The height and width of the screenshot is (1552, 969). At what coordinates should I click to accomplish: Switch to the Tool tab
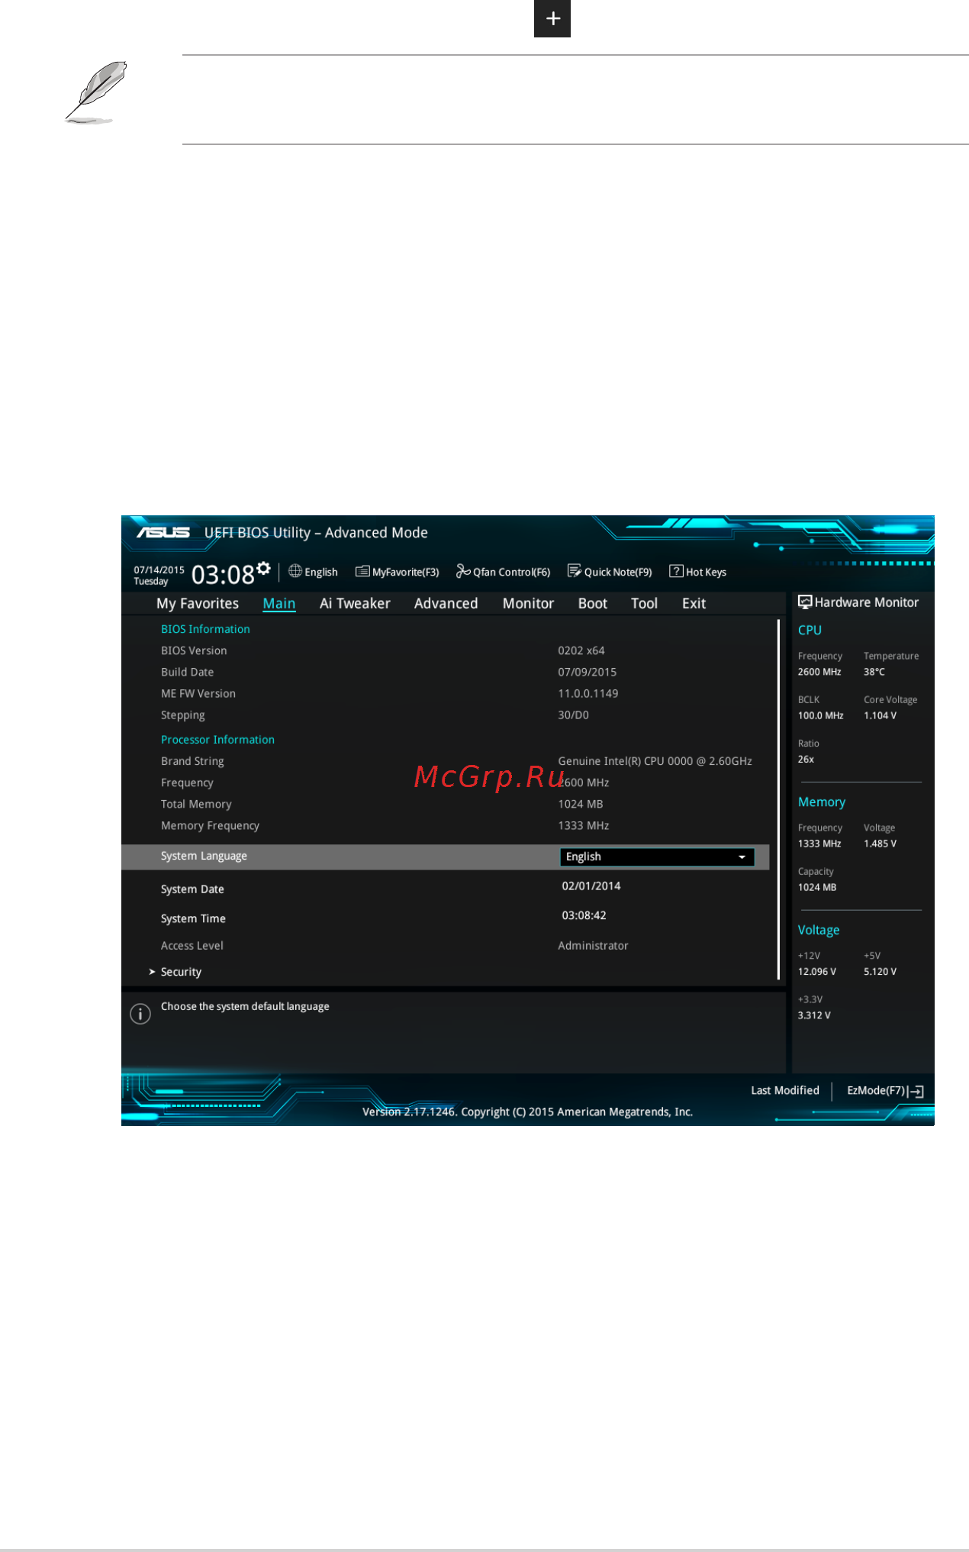[644, 603]
